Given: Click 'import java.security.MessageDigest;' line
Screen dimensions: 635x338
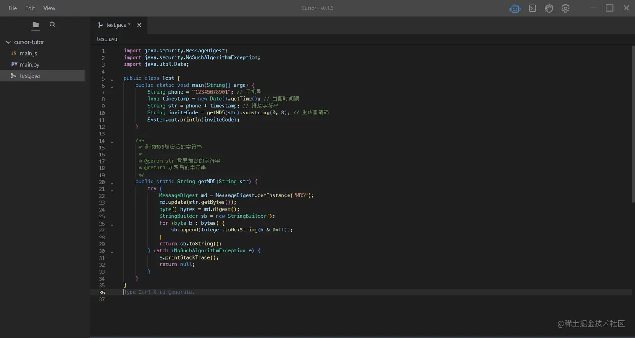Looking at the screenshot, I should point(176,51).
